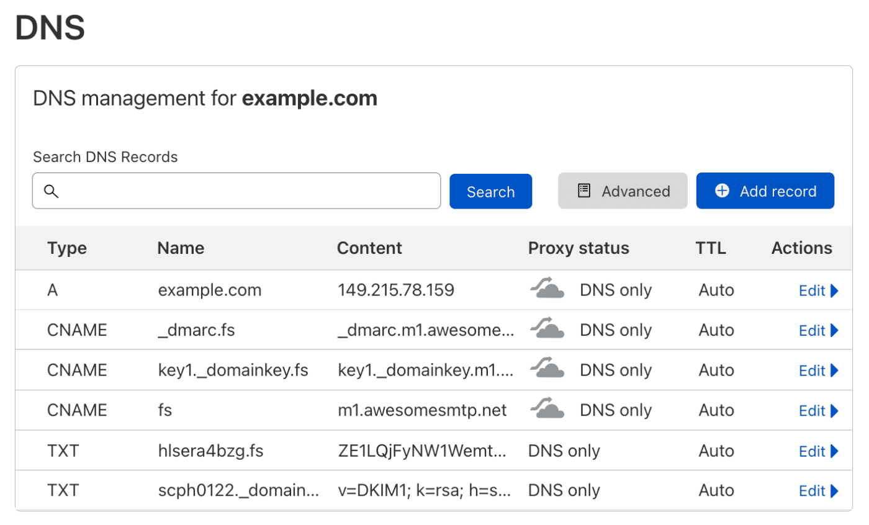The height and width of the screenshot is (525, 869).
Task: Click the plus icon inside Add record
Action: pos(722,191)
